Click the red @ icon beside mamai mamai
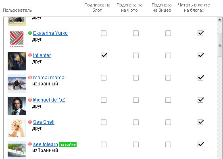This screenshot has width=223, height=159. click(x=30, y=78)
